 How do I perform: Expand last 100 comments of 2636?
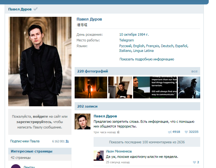[147, 142]
